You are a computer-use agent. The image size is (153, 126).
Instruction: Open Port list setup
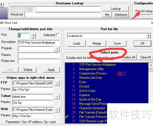144,11
